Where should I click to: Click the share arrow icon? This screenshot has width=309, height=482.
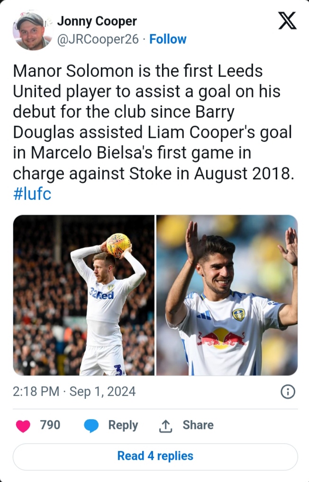(x=165, y=425)
